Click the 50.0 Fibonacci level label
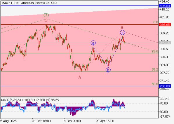The height and width of the screenshot is (124, 174). click(155, 84)
